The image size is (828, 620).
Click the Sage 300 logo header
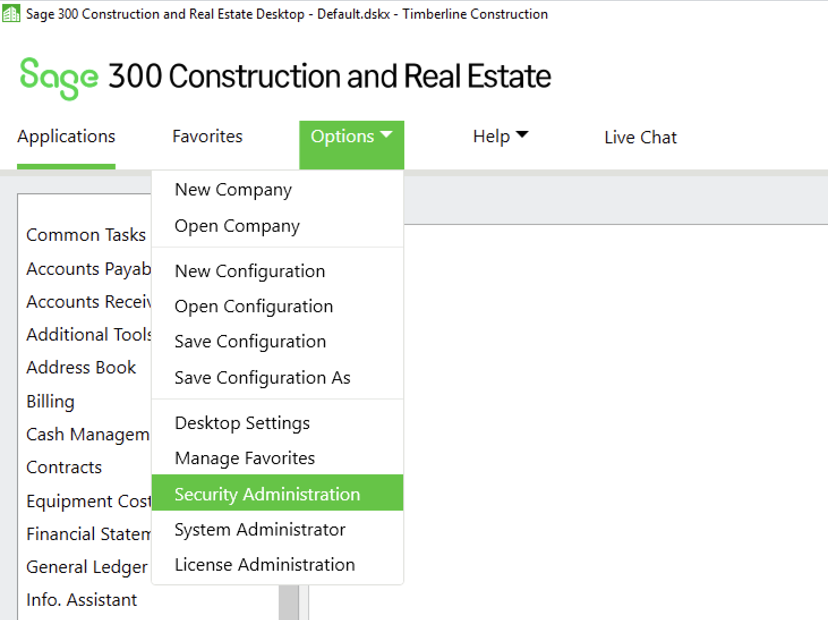(285, 78)
